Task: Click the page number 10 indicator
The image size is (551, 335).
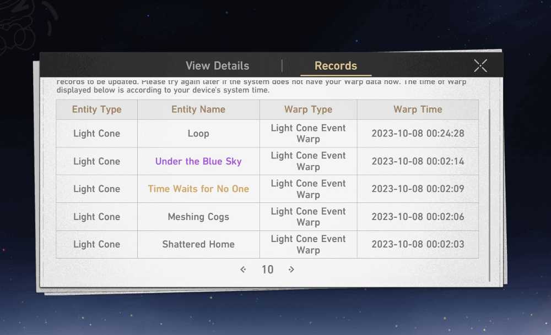Action: [x=267, y=270]
